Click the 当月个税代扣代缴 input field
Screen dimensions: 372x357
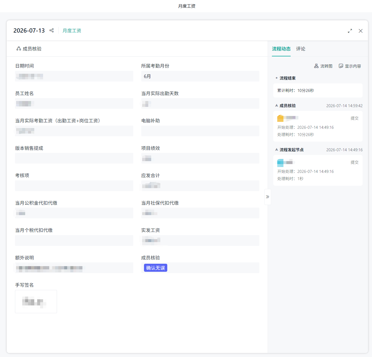click(x=74, y=240)
